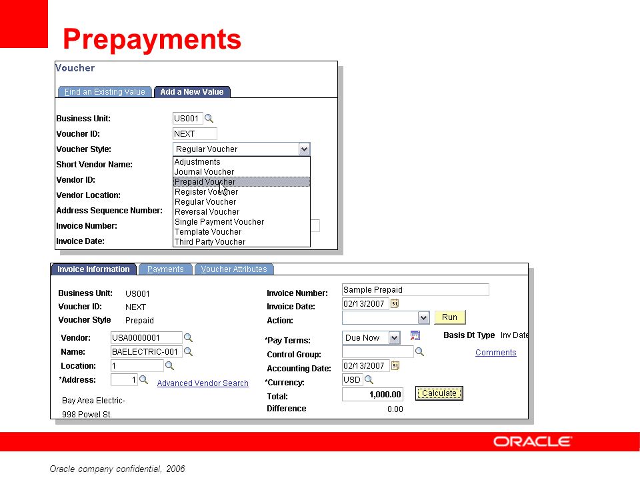Click the Control Group lookup magnifier
640x480 pixels.
click(x=419, y=351)
